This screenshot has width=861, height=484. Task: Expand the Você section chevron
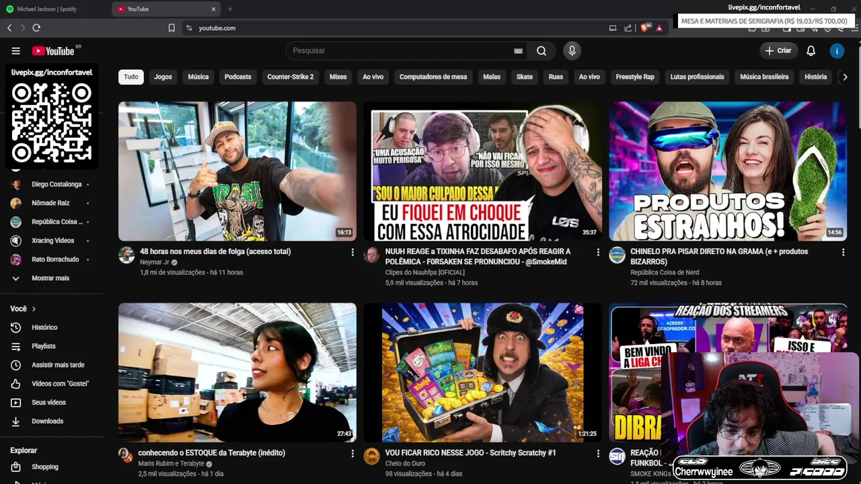click(x=34, y=309)
